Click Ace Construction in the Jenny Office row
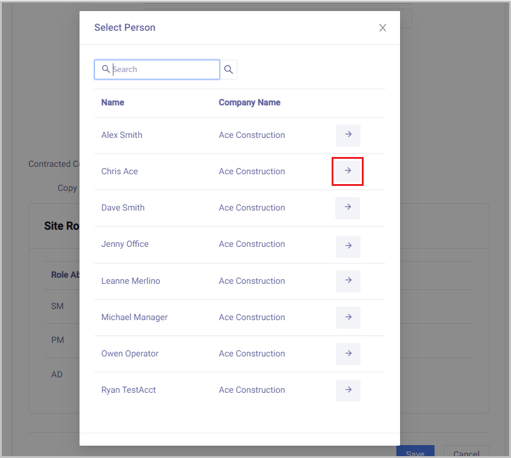Viewport: 511px width, 458px height. pyautogui.click(x=251, y=244)
